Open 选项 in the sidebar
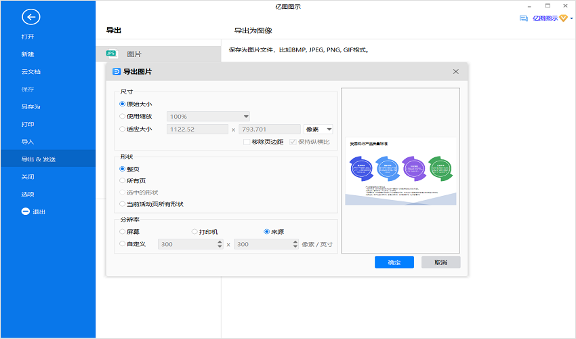Screen dimensions: 576x339 tap(28, 194)
